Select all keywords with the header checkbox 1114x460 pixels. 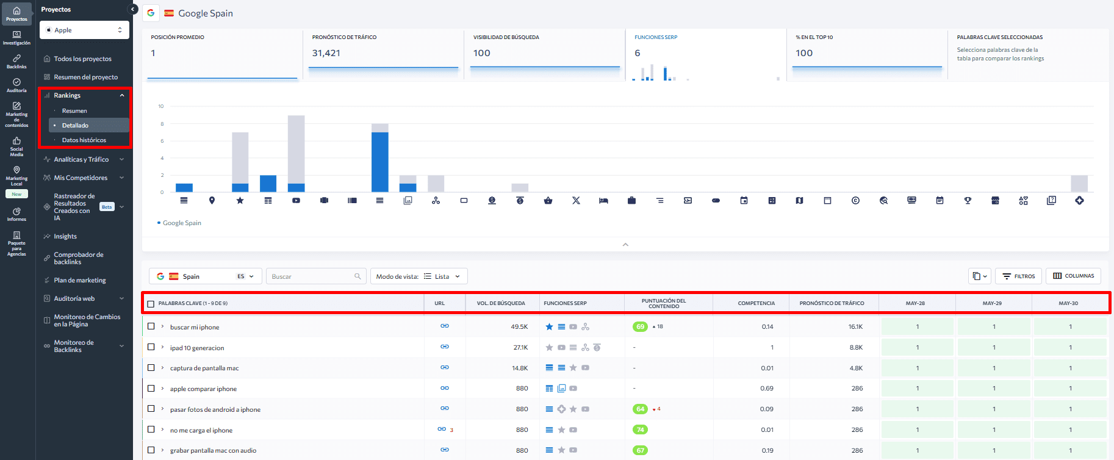point(151,303)
